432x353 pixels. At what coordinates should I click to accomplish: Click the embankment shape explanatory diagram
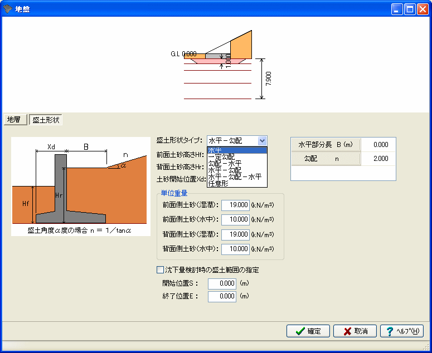(81, 187)
